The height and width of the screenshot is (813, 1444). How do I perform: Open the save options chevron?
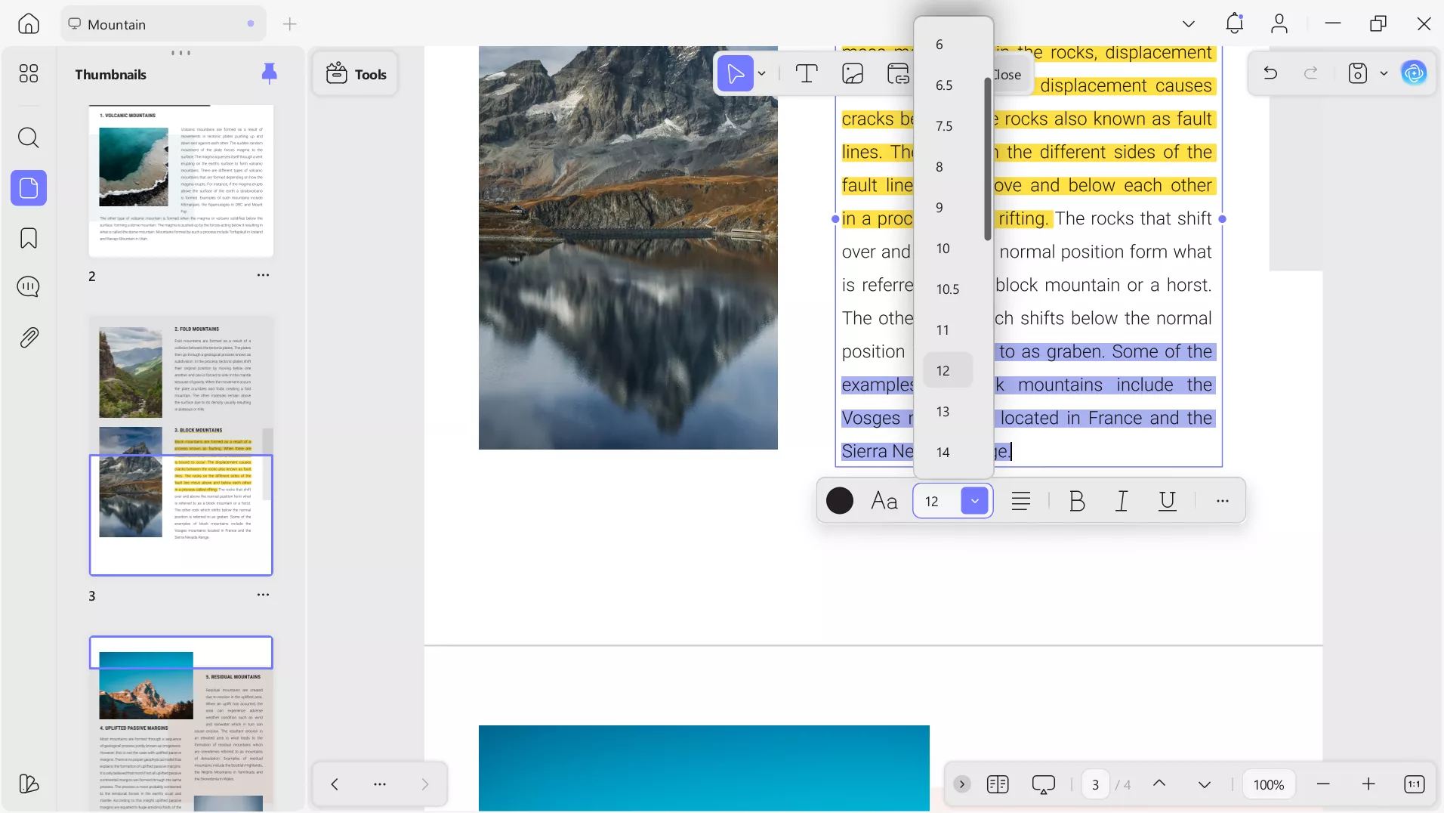(1384, 73)
